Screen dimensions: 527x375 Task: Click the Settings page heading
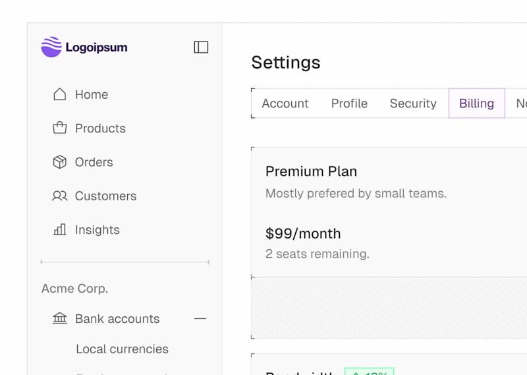click(x=286, y=63)
